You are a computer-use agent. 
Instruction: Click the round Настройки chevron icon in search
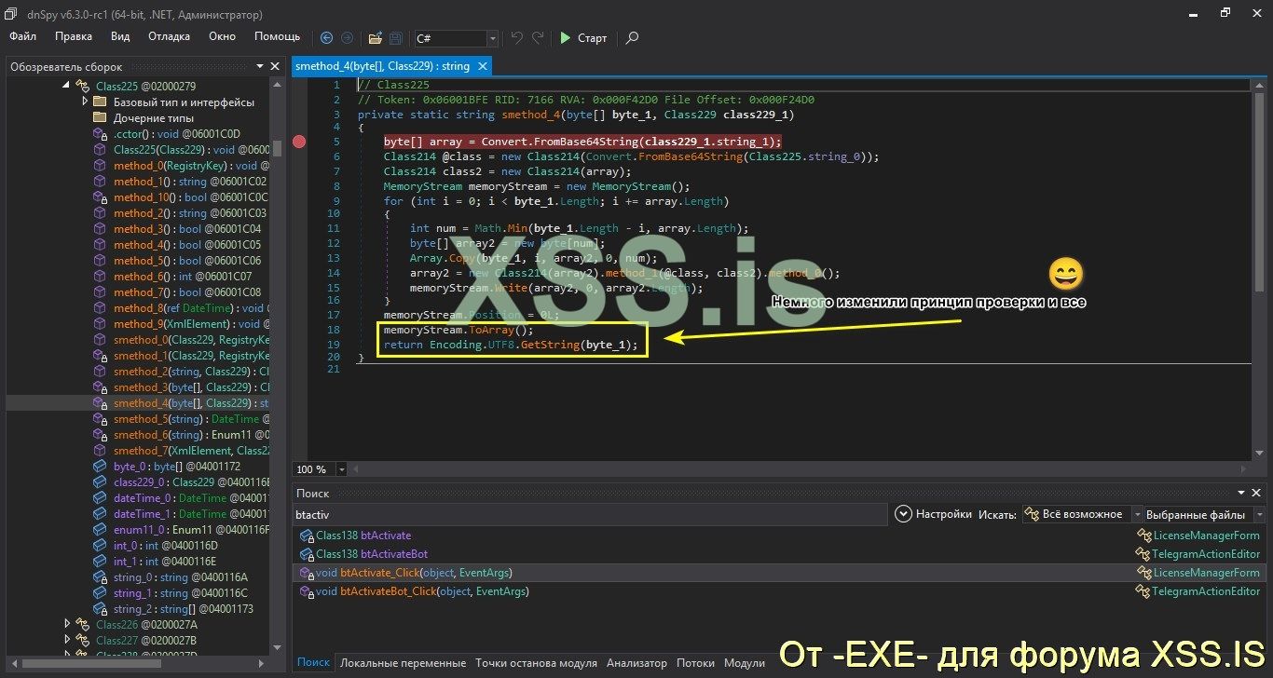pyautogui.click(x=902, y=514)
